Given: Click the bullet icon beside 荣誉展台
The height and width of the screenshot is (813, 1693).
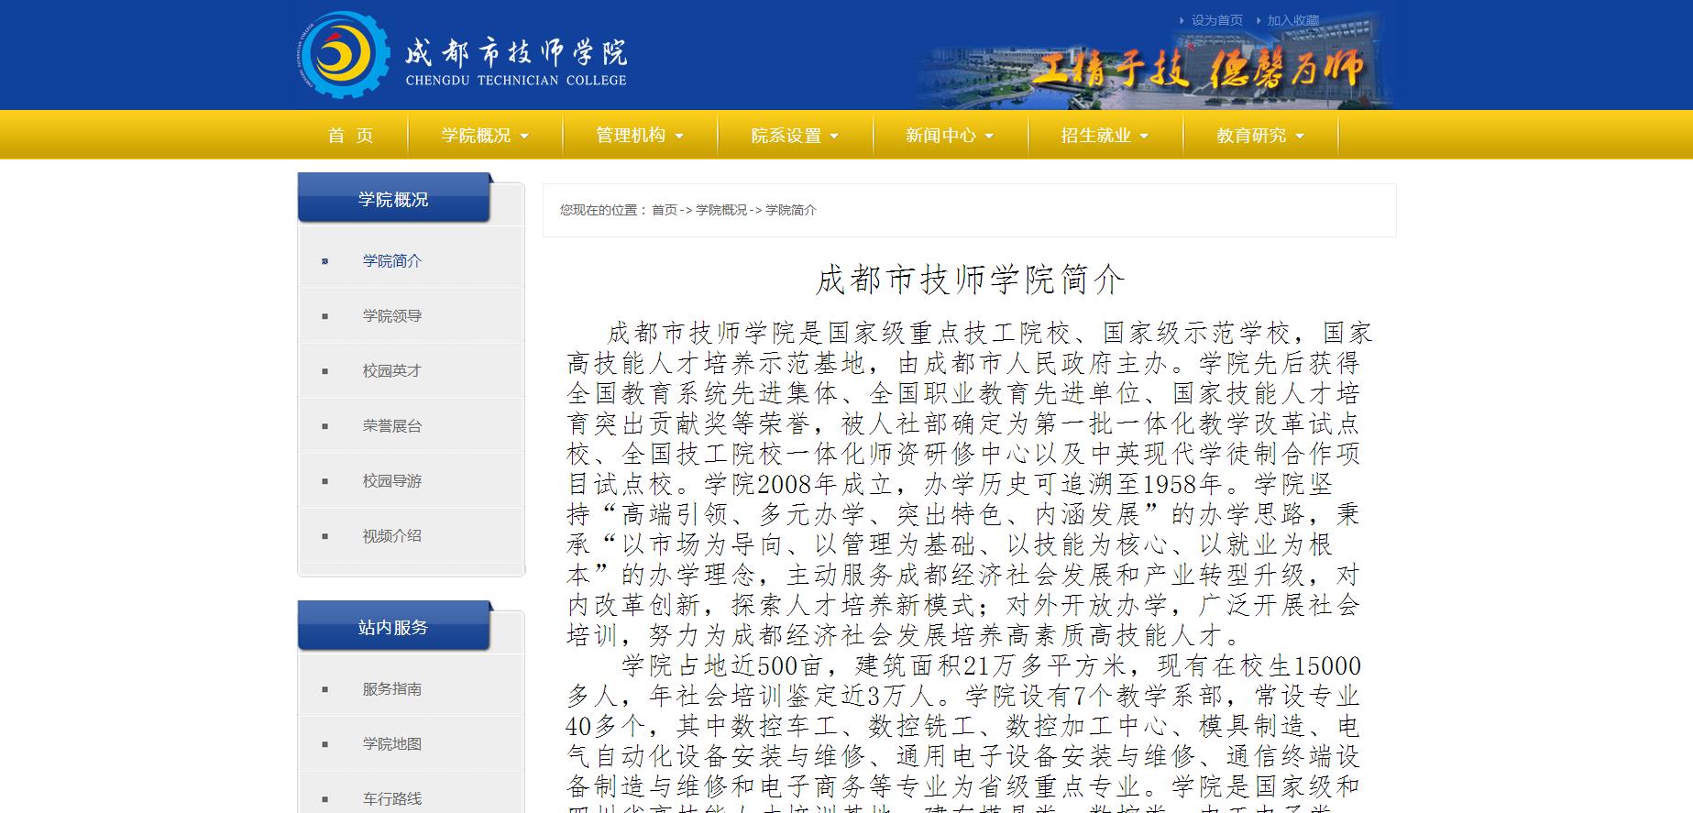Looking at the screenshot, I should pos(324,427).
